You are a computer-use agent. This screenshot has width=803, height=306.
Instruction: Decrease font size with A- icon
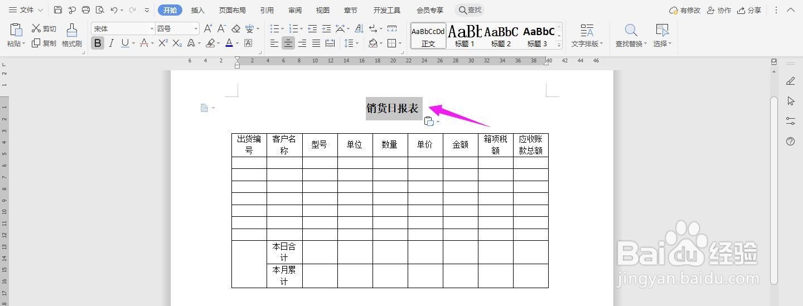tap(221, 28)
